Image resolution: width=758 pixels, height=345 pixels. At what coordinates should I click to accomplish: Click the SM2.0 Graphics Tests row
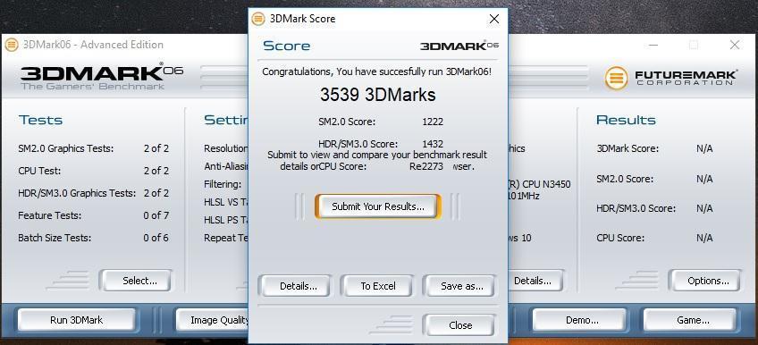93,148
